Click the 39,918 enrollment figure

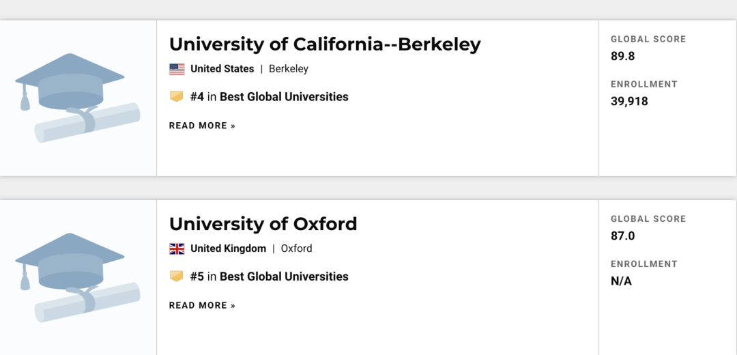coord(629,101)
